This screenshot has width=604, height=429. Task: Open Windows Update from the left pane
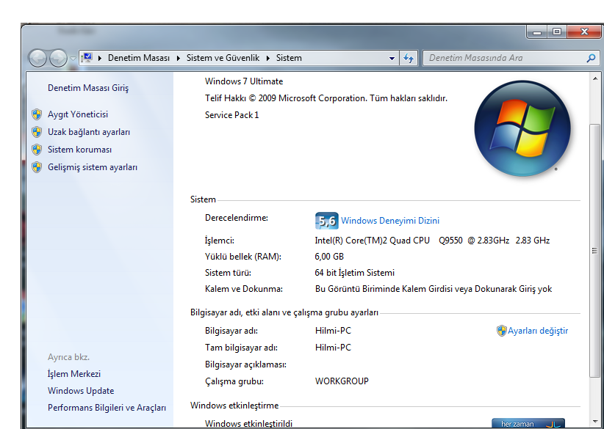click(81, 391)
